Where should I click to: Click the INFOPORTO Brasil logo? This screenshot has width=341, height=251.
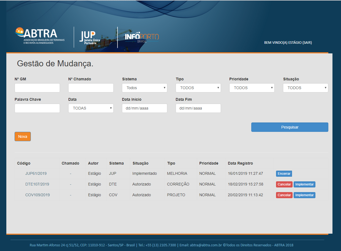click(141, 37)
